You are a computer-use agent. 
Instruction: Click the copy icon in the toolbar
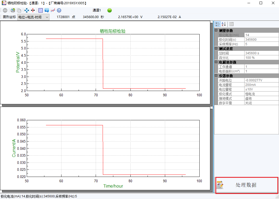pyautogui.click(x=19, y=10)
